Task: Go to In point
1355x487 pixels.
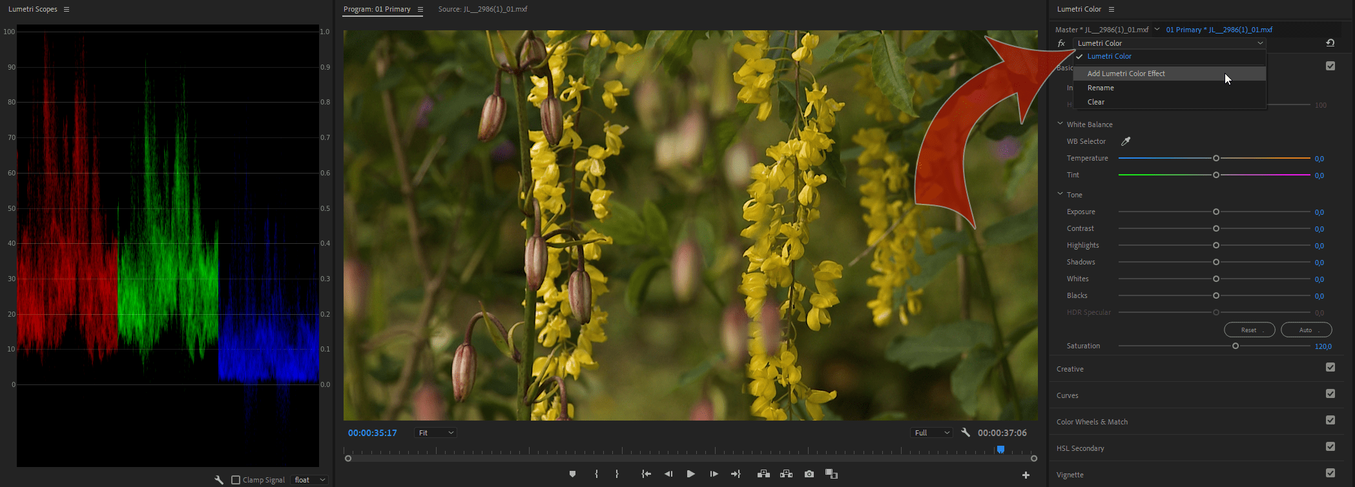Action: 646,474
